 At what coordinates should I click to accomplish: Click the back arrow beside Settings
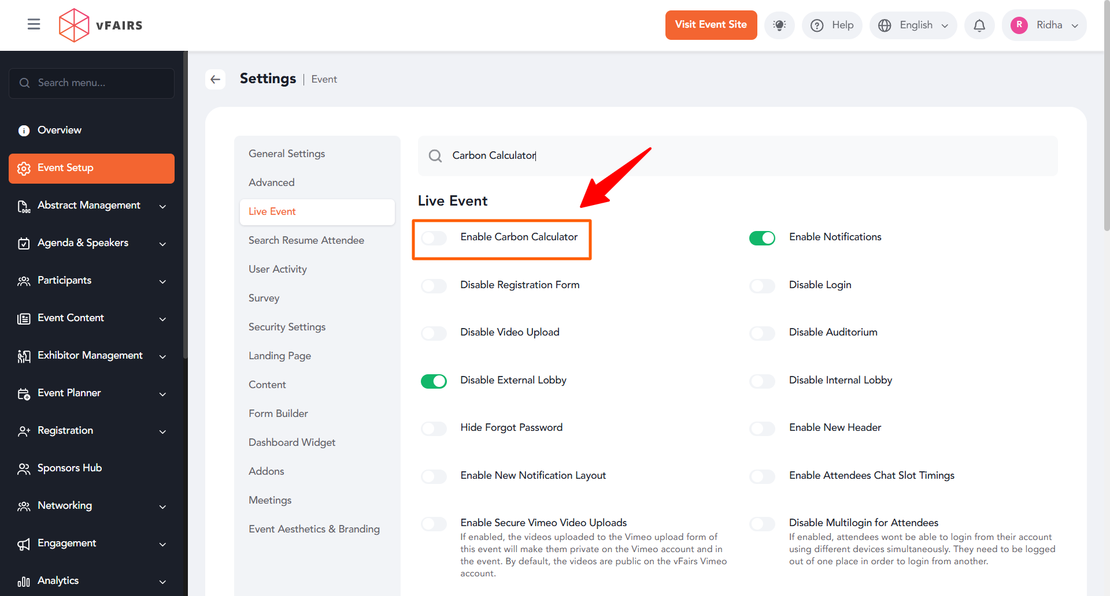pyautogui.click(x=216, y=79)
